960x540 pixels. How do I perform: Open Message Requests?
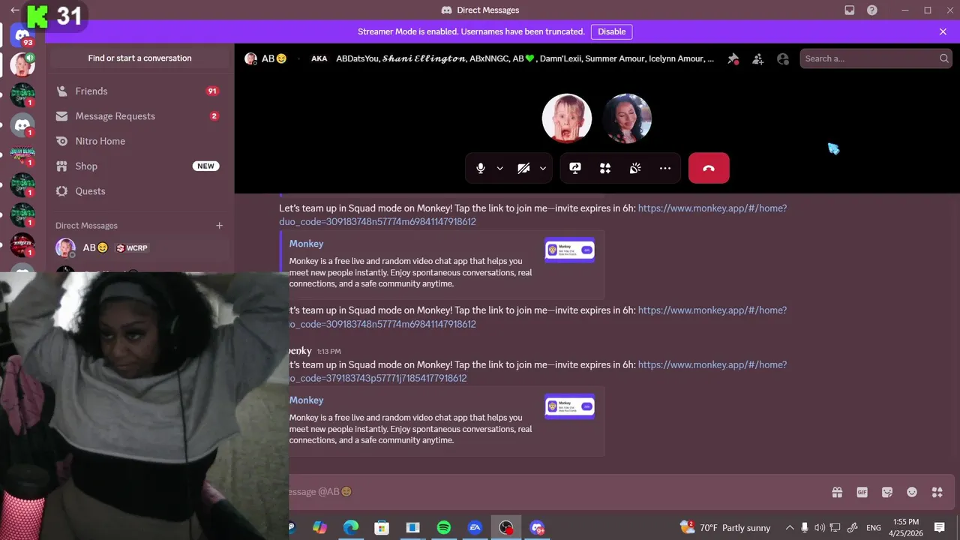[140, 116]
